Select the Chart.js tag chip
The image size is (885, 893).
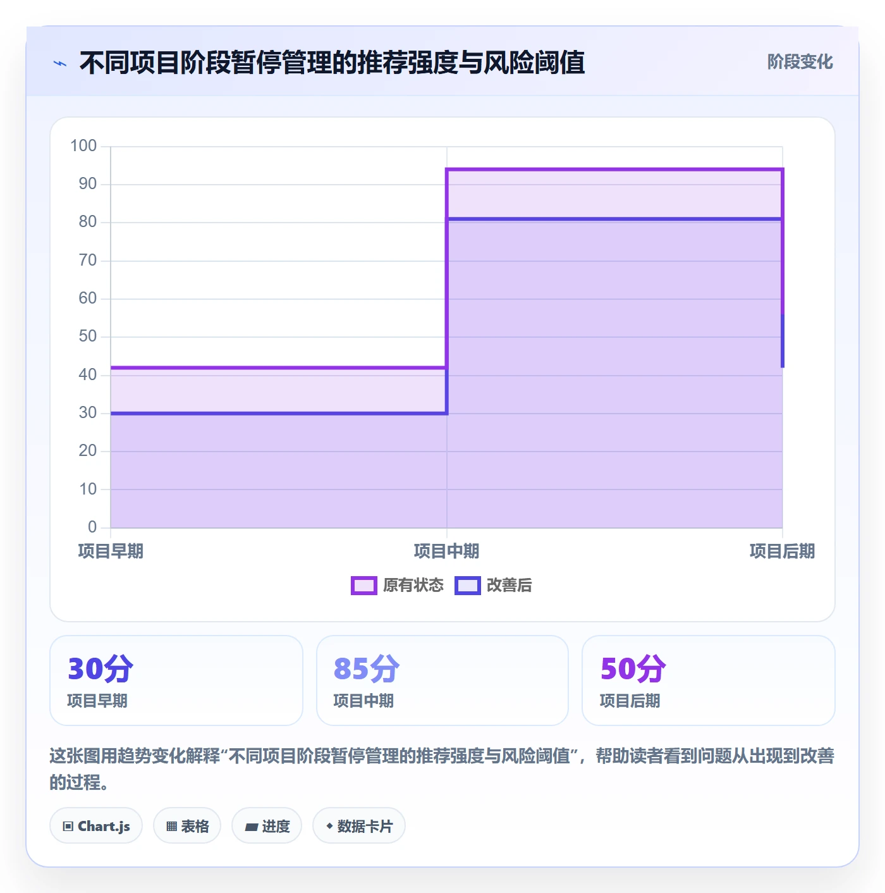tap(96, 826)
